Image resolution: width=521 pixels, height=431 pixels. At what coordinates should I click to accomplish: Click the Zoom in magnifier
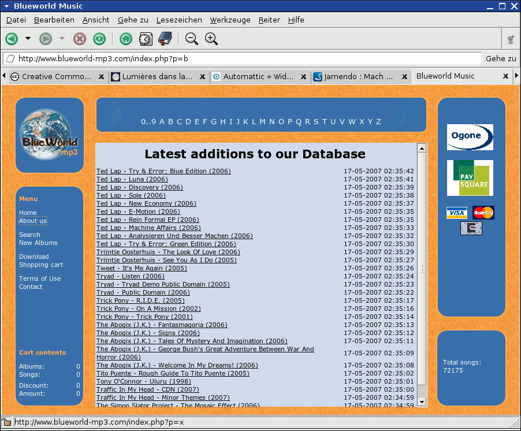(211, 39)
